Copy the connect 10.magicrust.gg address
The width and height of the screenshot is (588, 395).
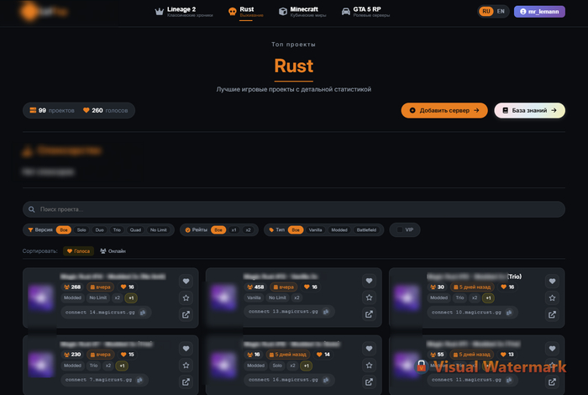[509, 312]
